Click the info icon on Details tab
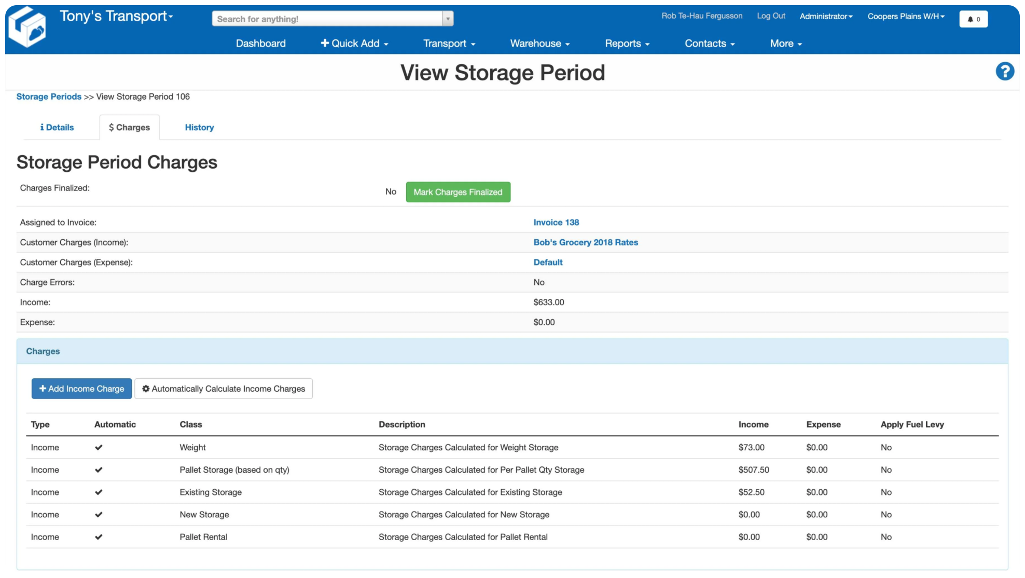 click(42, 127)
